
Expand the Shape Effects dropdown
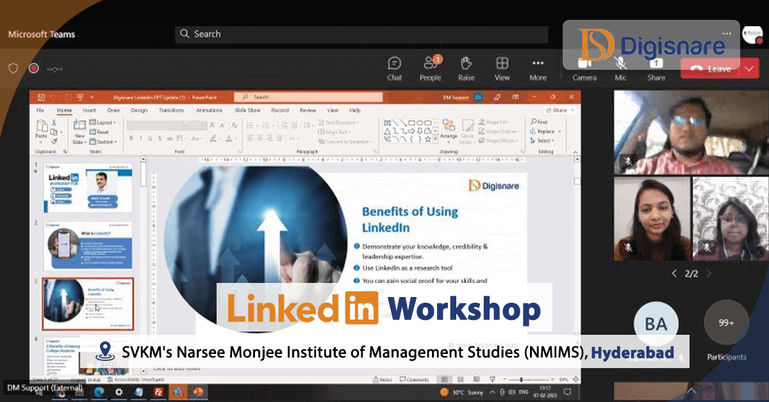tap(499, 140)
